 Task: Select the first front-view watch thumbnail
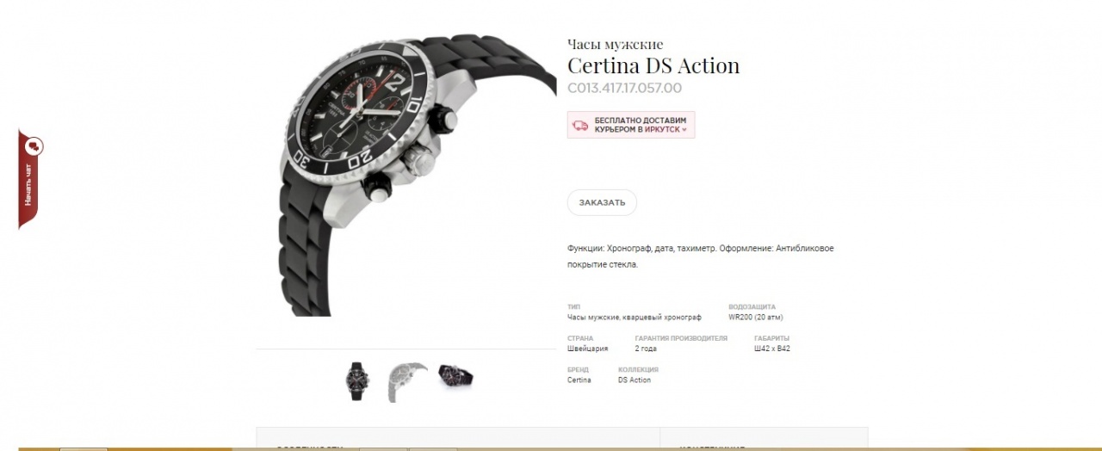(357, 381)
